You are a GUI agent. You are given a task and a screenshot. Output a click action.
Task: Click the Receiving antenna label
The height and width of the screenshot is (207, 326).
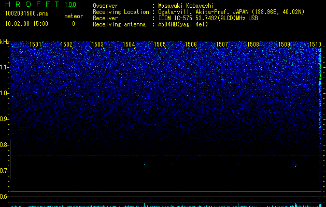[119, 24]
